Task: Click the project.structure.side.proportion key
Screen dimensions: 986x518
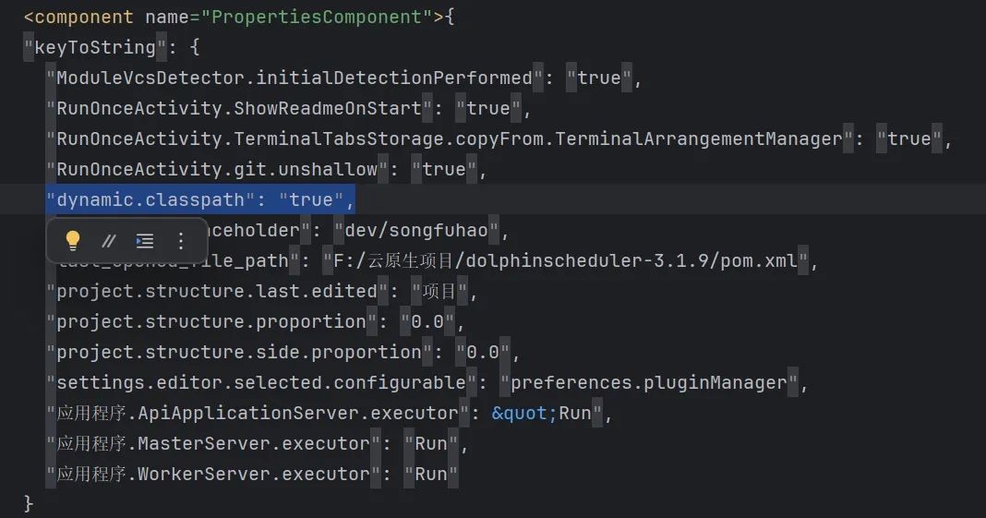Action: [239, 353]
